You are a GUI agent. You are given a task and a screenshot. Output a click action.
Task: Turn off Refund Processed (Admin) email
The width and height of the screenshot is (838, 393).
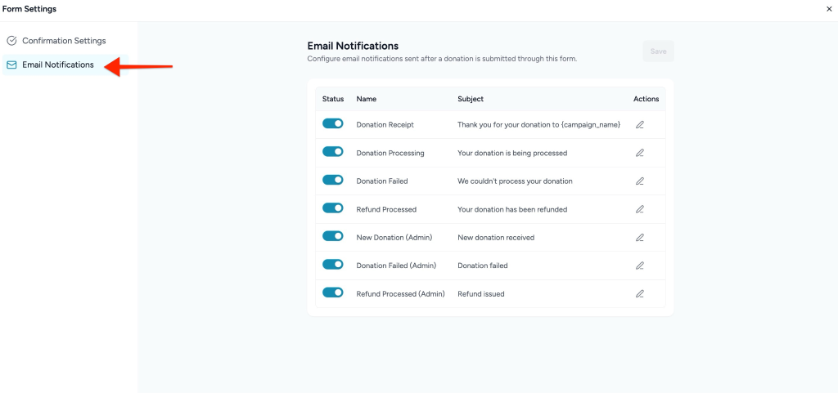pos(332,293)
